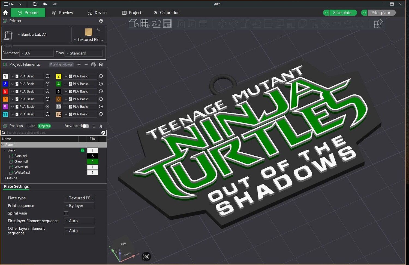
Task: Go to the Home screen
Action: point(5,13)
